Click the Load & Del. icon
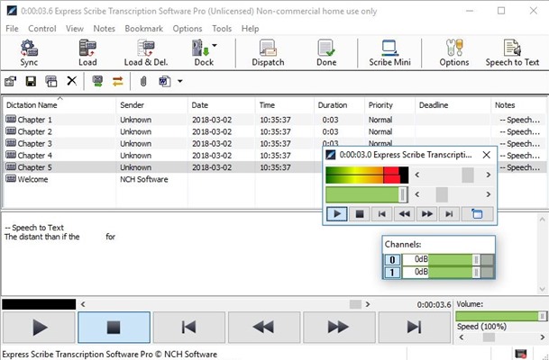549x360 pixels. 145,53
